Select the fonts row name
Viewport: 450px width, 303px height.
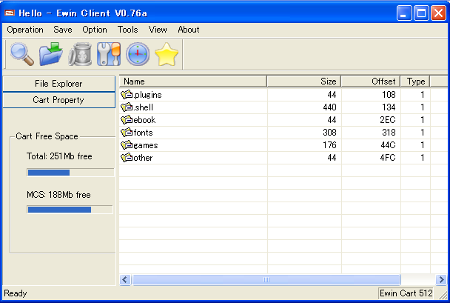143,133
